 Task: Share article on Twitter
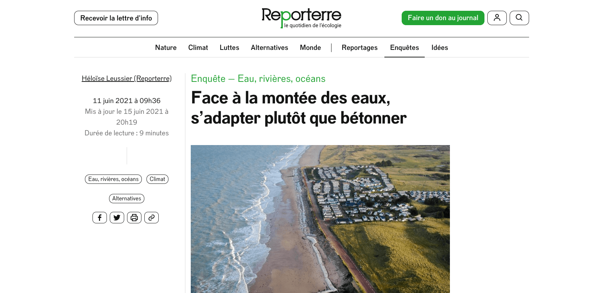117,218
